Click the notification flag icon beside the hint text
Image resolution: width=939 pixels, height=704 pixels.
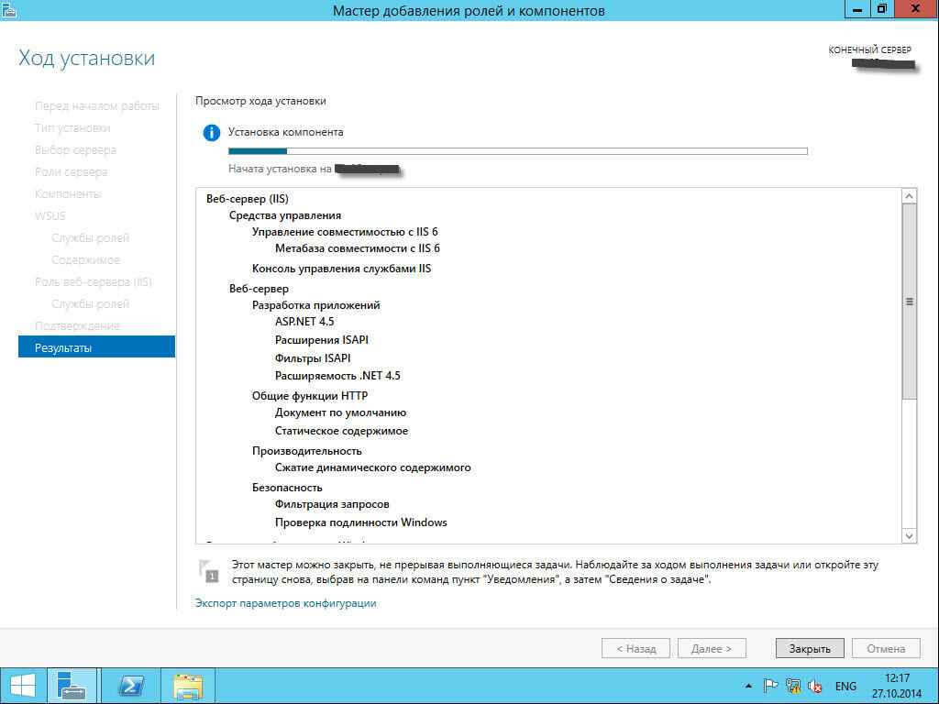[208, 571]
